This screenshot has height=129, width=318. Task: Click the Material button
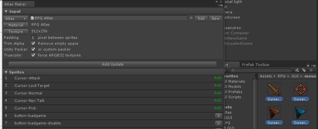coord(16,25)
